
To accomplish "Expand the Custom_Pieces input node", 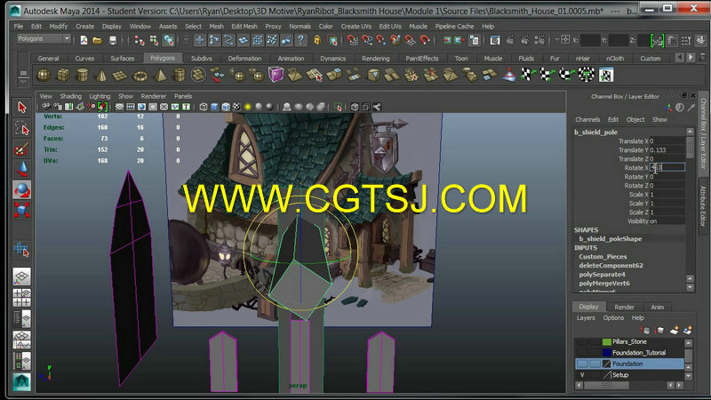I will point(603,257).
